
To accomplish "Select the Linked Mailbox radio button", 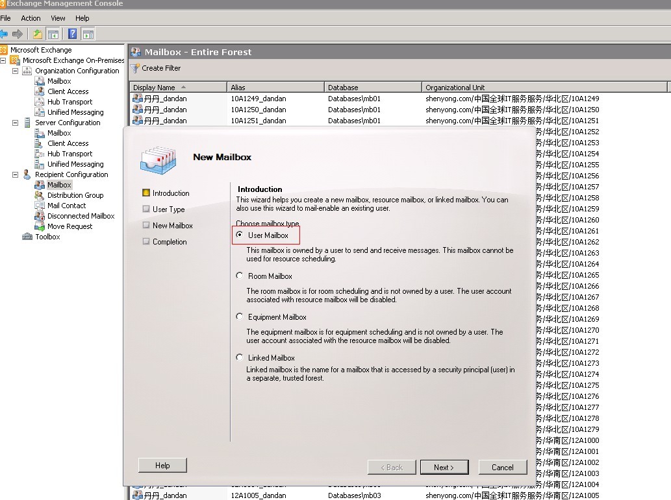I will [240, 357].
